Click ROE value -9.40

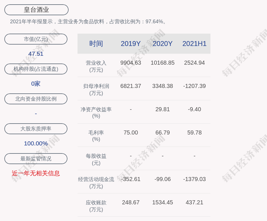194,109
